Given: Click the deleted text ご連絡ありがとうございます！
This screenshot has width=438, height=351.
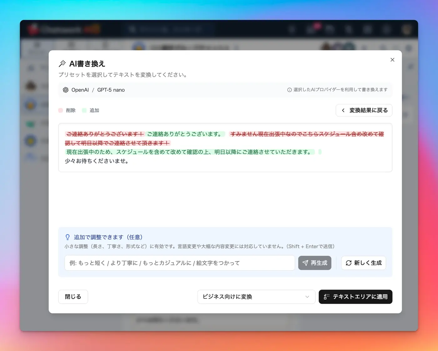Looking at the screenshot, I should tap(105, 134).
